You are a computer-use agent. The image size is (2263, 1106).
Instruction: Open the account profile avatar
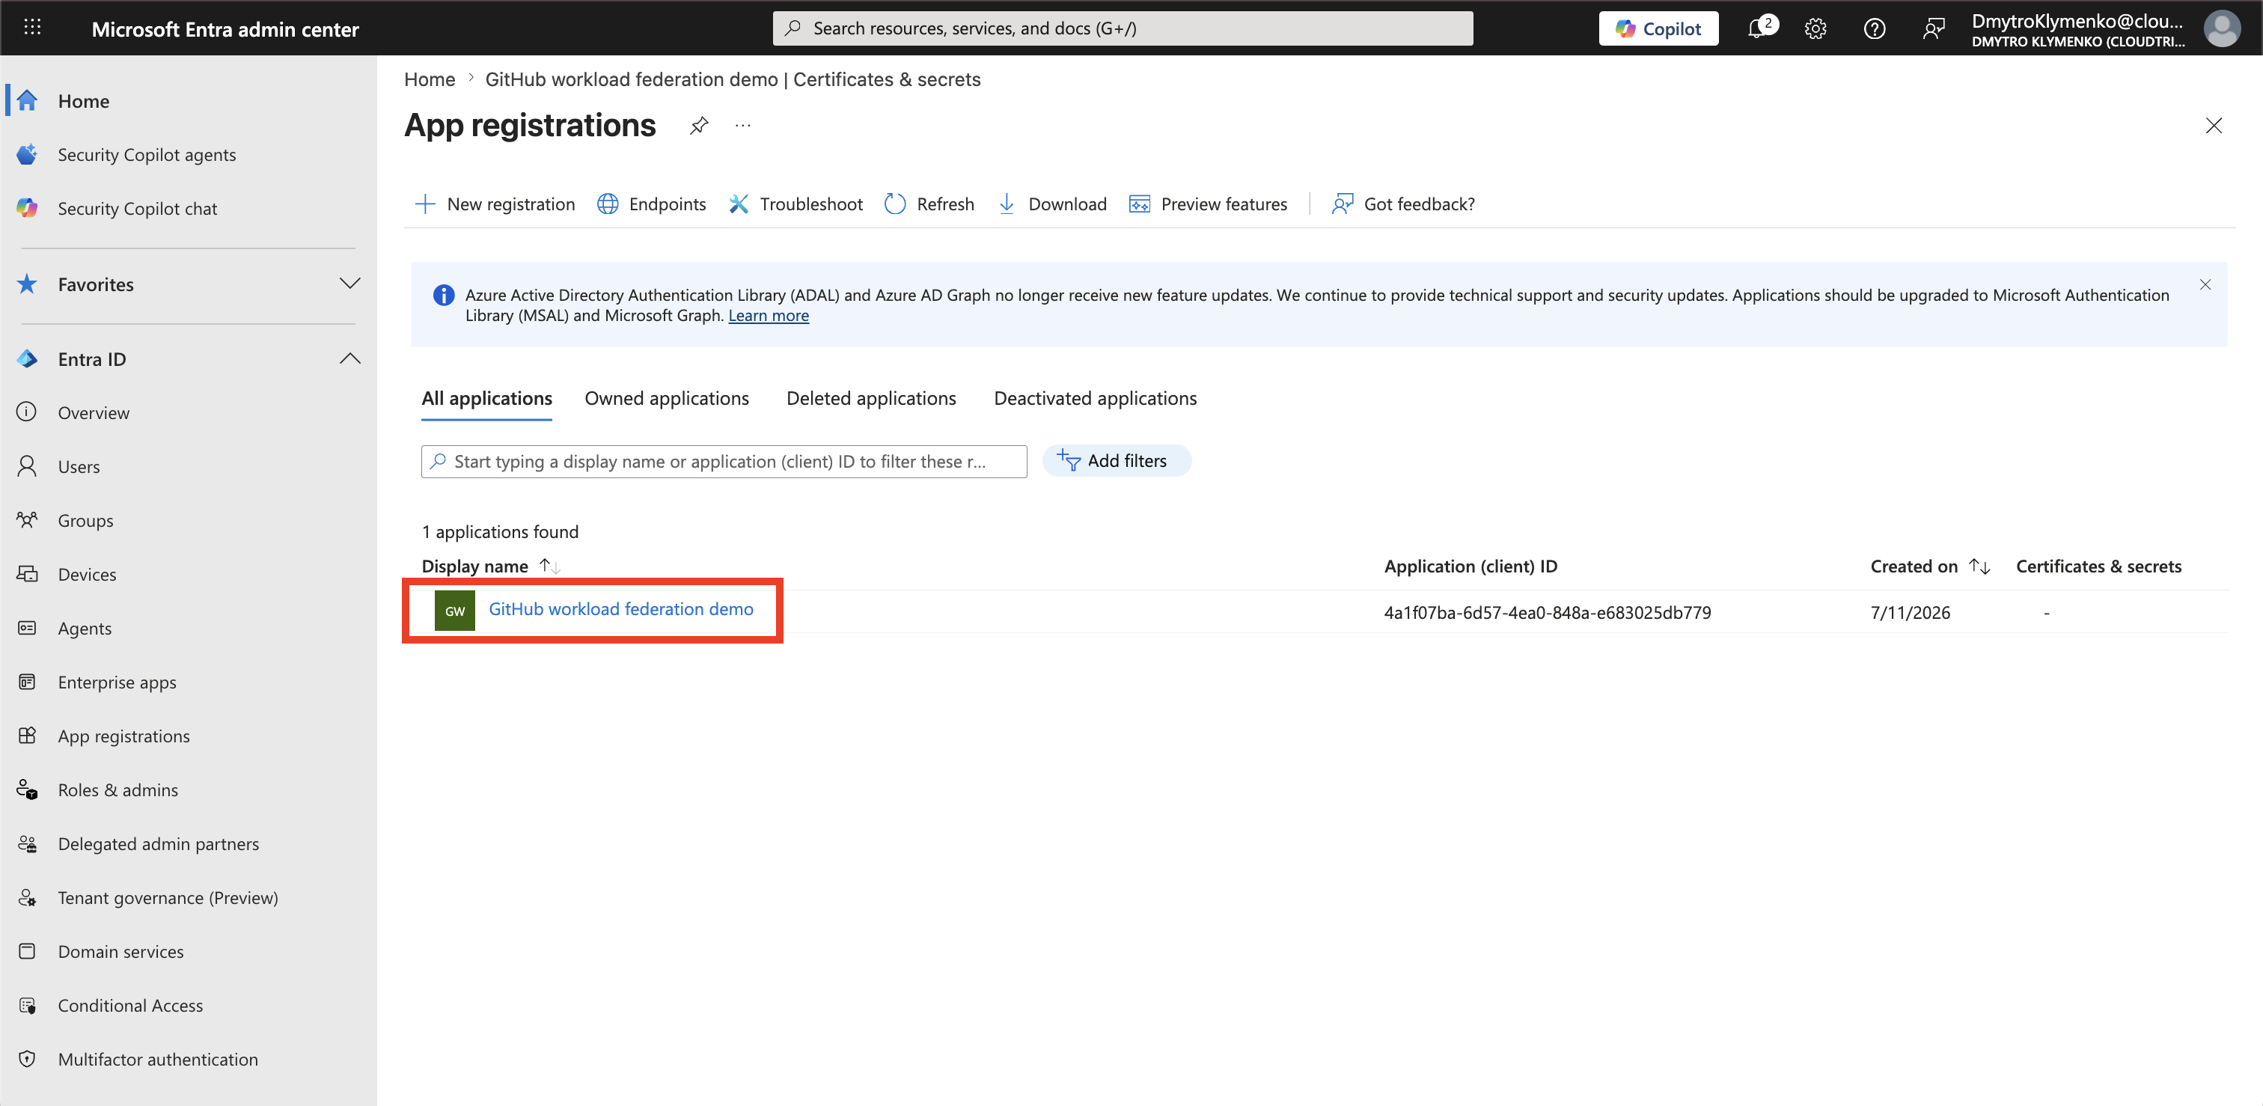click(x=2221, y=28)
